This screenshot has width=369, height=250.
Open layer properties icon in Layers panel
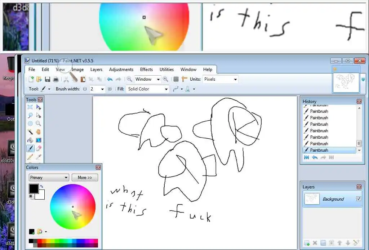(x=356, y=243)
